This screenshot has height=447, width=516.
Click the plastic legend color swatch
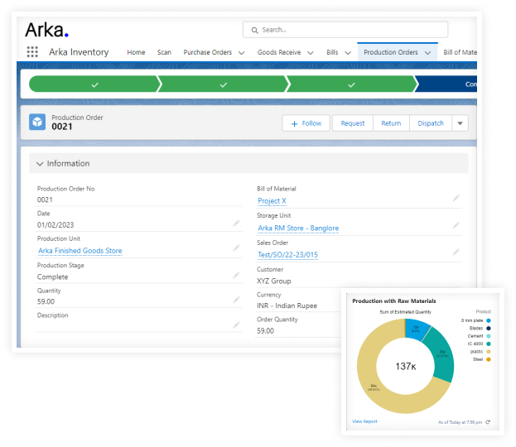(x=489, y=350)
